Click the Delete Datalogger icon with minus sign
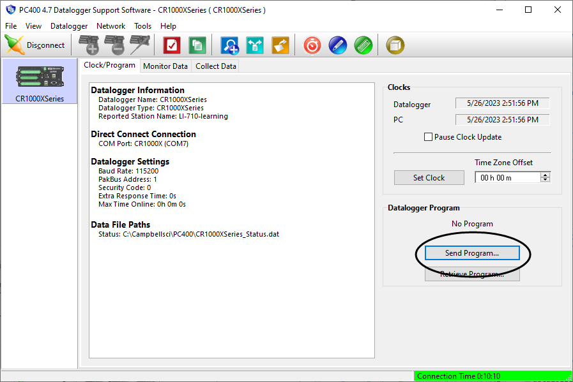The image size is (573, 382). point(114,45)
